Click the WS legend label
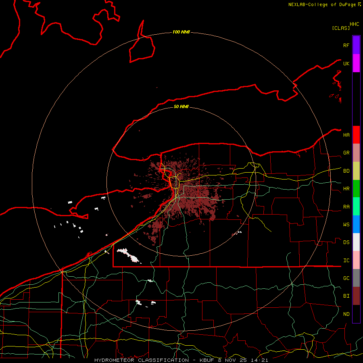The width and height of the screenshot is (363, 363). 346,225
